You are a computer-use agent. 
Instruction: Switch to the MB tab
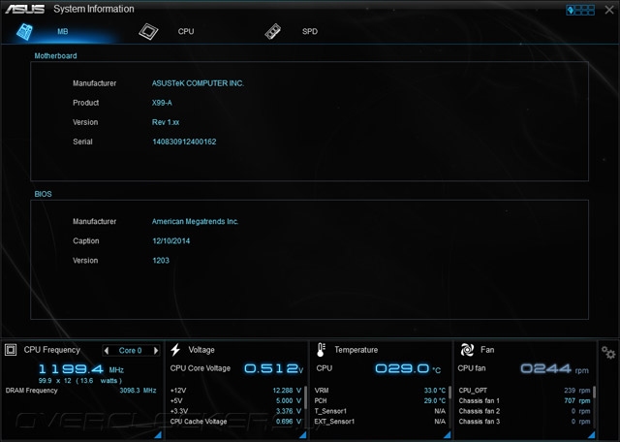[x=62, y=31]
